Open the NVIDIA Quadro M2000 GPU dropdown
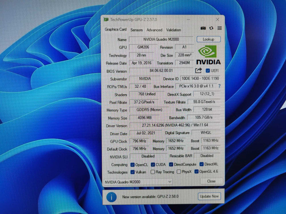 tap(138, 182)
